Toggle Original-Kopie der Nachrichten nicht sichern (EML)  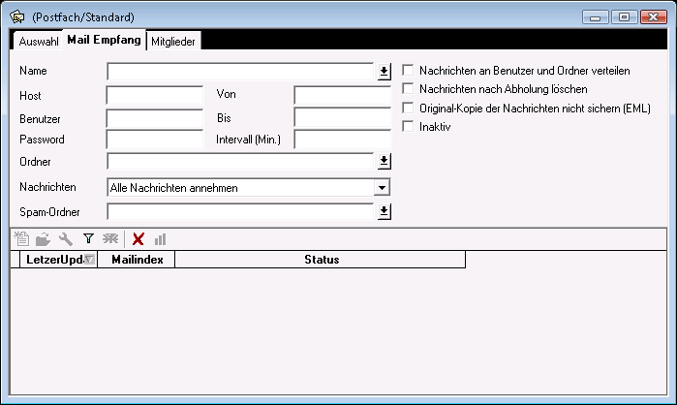(408, 108)
